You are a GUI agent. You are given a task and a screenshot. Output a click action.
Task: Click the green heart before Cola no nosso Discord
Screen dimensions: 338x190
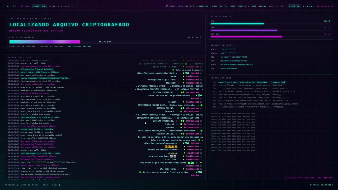(x=173, y=70)
